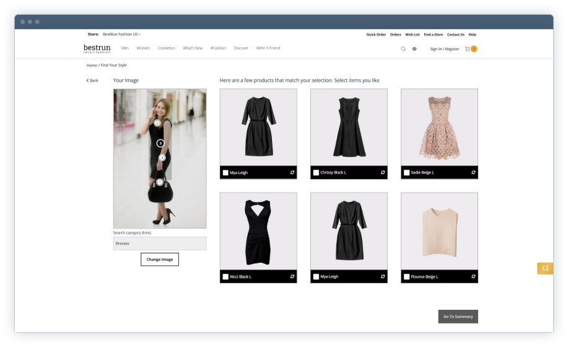Check the Chrissy Black L checkbox

click(316, 173)
